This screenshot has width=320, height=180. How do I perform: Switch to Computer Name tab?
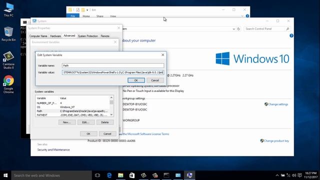38,36
